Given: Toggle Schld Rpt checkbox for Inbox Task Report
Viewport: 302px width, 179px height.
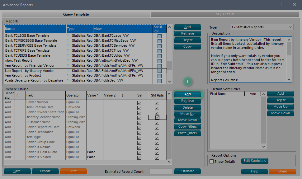Looking at the screenshot, I should pos(159,61).
